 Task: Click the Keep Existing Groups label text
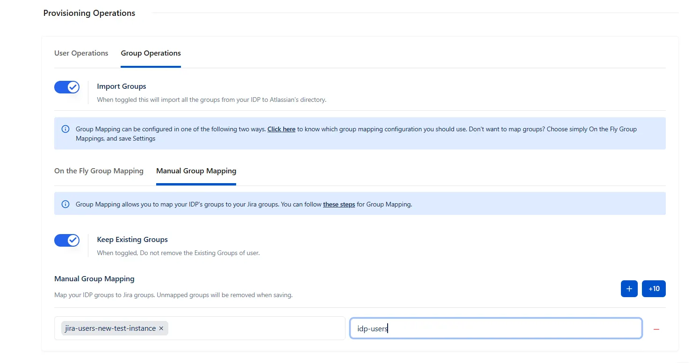click(x=132, y=240)
